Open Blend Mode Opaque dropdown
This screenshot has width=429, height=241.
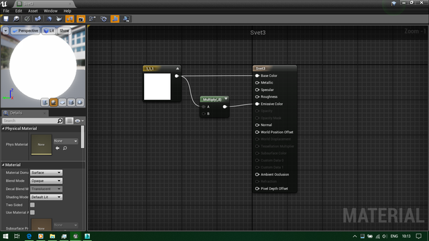[x=46, y=181]
